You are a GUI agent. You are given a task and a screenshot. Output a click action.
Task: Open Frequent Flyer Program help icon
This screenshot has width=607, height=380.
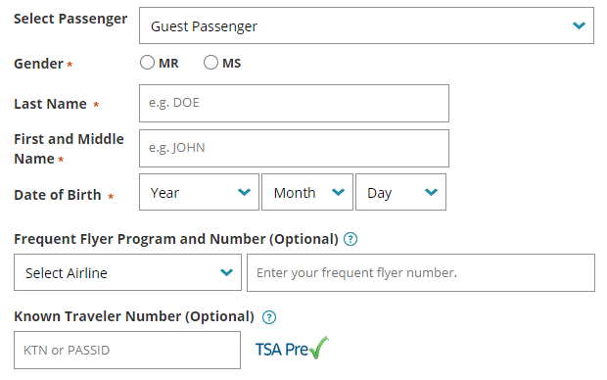(x=350, y=239)
